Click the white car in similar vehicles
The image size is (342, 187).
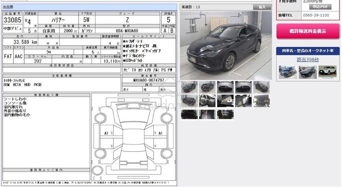[327, 72]
